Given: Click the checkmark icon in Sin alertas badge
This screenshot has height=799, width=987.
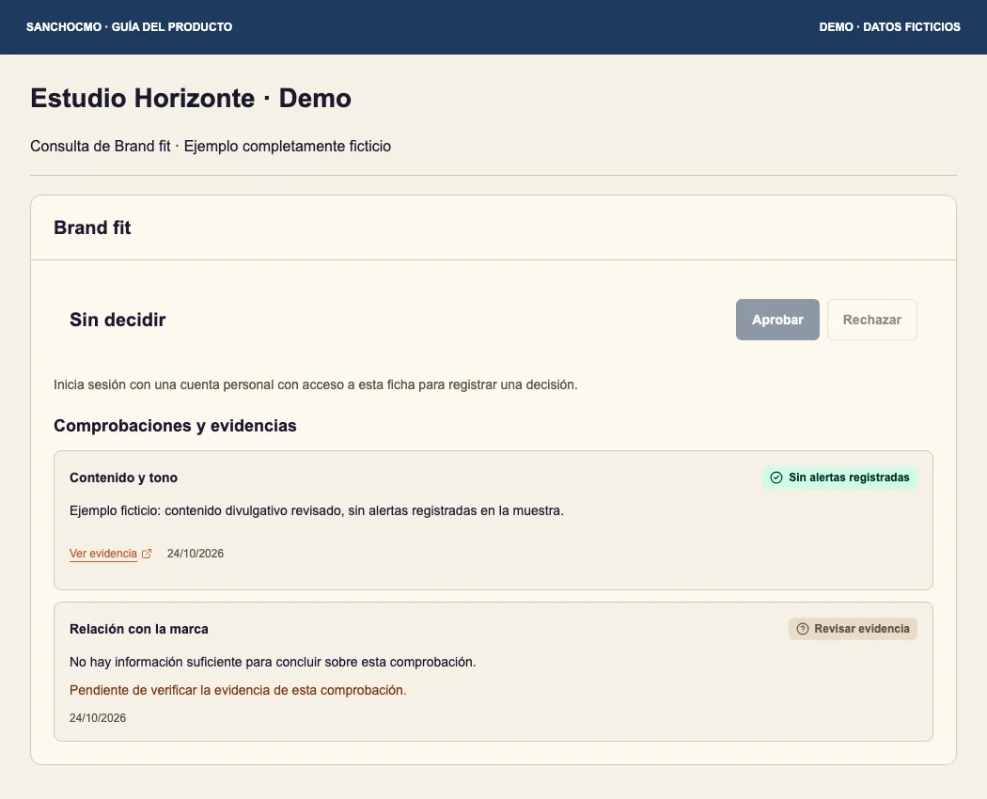Looking at the screenshot, I should [x=776, y=478].
